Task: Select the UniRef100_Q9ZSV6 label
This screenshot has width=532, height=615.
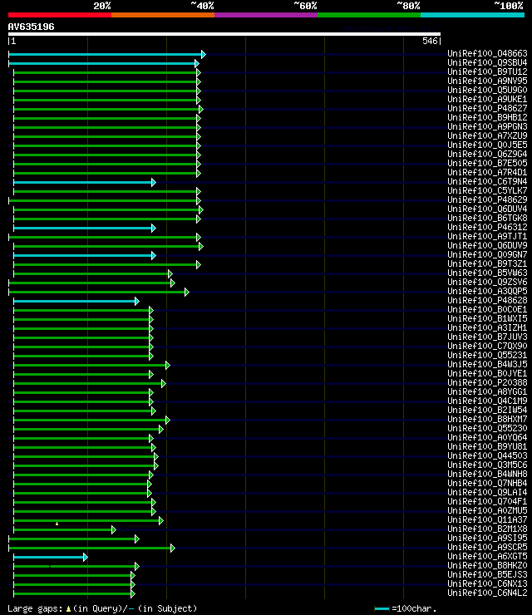Action: 487,282
